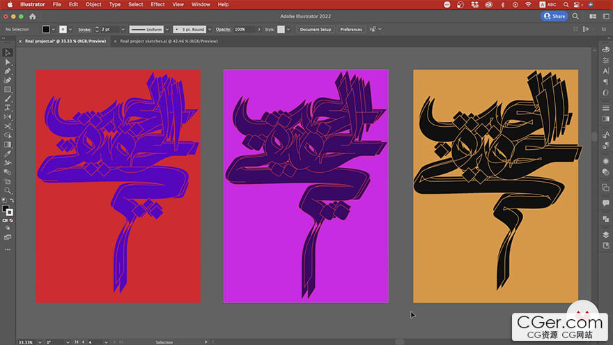The width and height of the screenshot is (613, 345).
Task: Open the fill color dropdown arrow
Action: (x=54, y=29)
